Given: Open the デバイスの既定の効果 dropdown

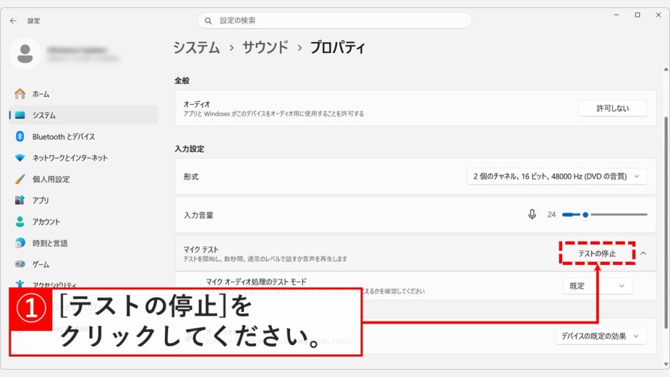Looking at the screenshot, I should tap(601, 336).
